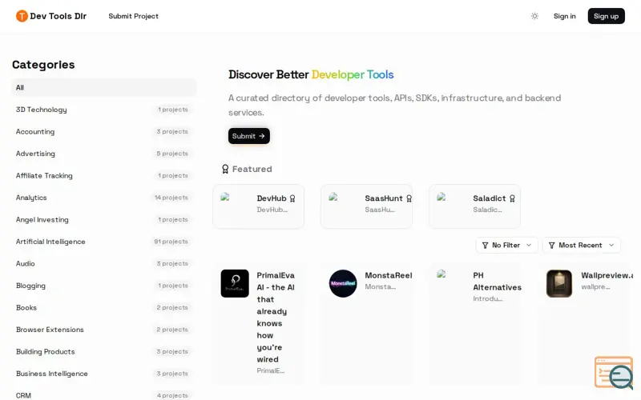Click the MonstaReel round logo icon
The height and width of the screenshot is (400, 641).
[x=343, y=283]
